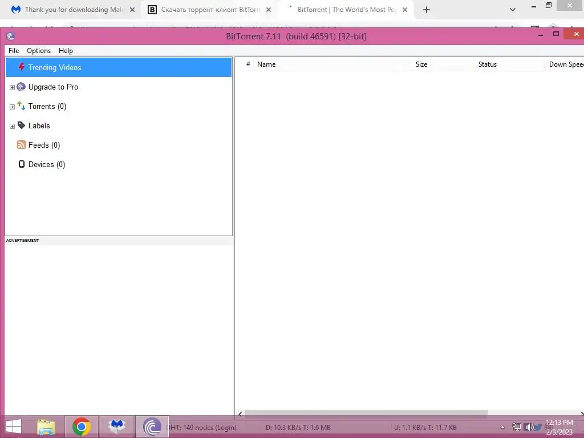Open the Help menu
584x438 pixels.
[66, 51]
